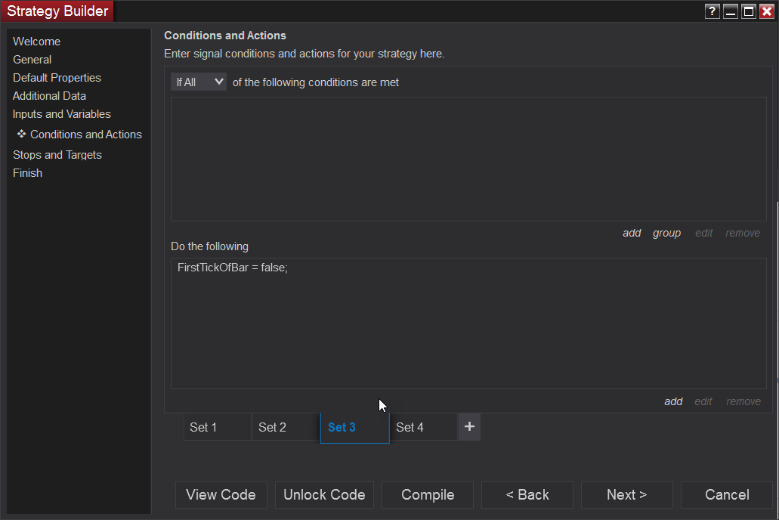779x520 pixels.
Task: Open the Default Properties section
Action: [57, 78]
